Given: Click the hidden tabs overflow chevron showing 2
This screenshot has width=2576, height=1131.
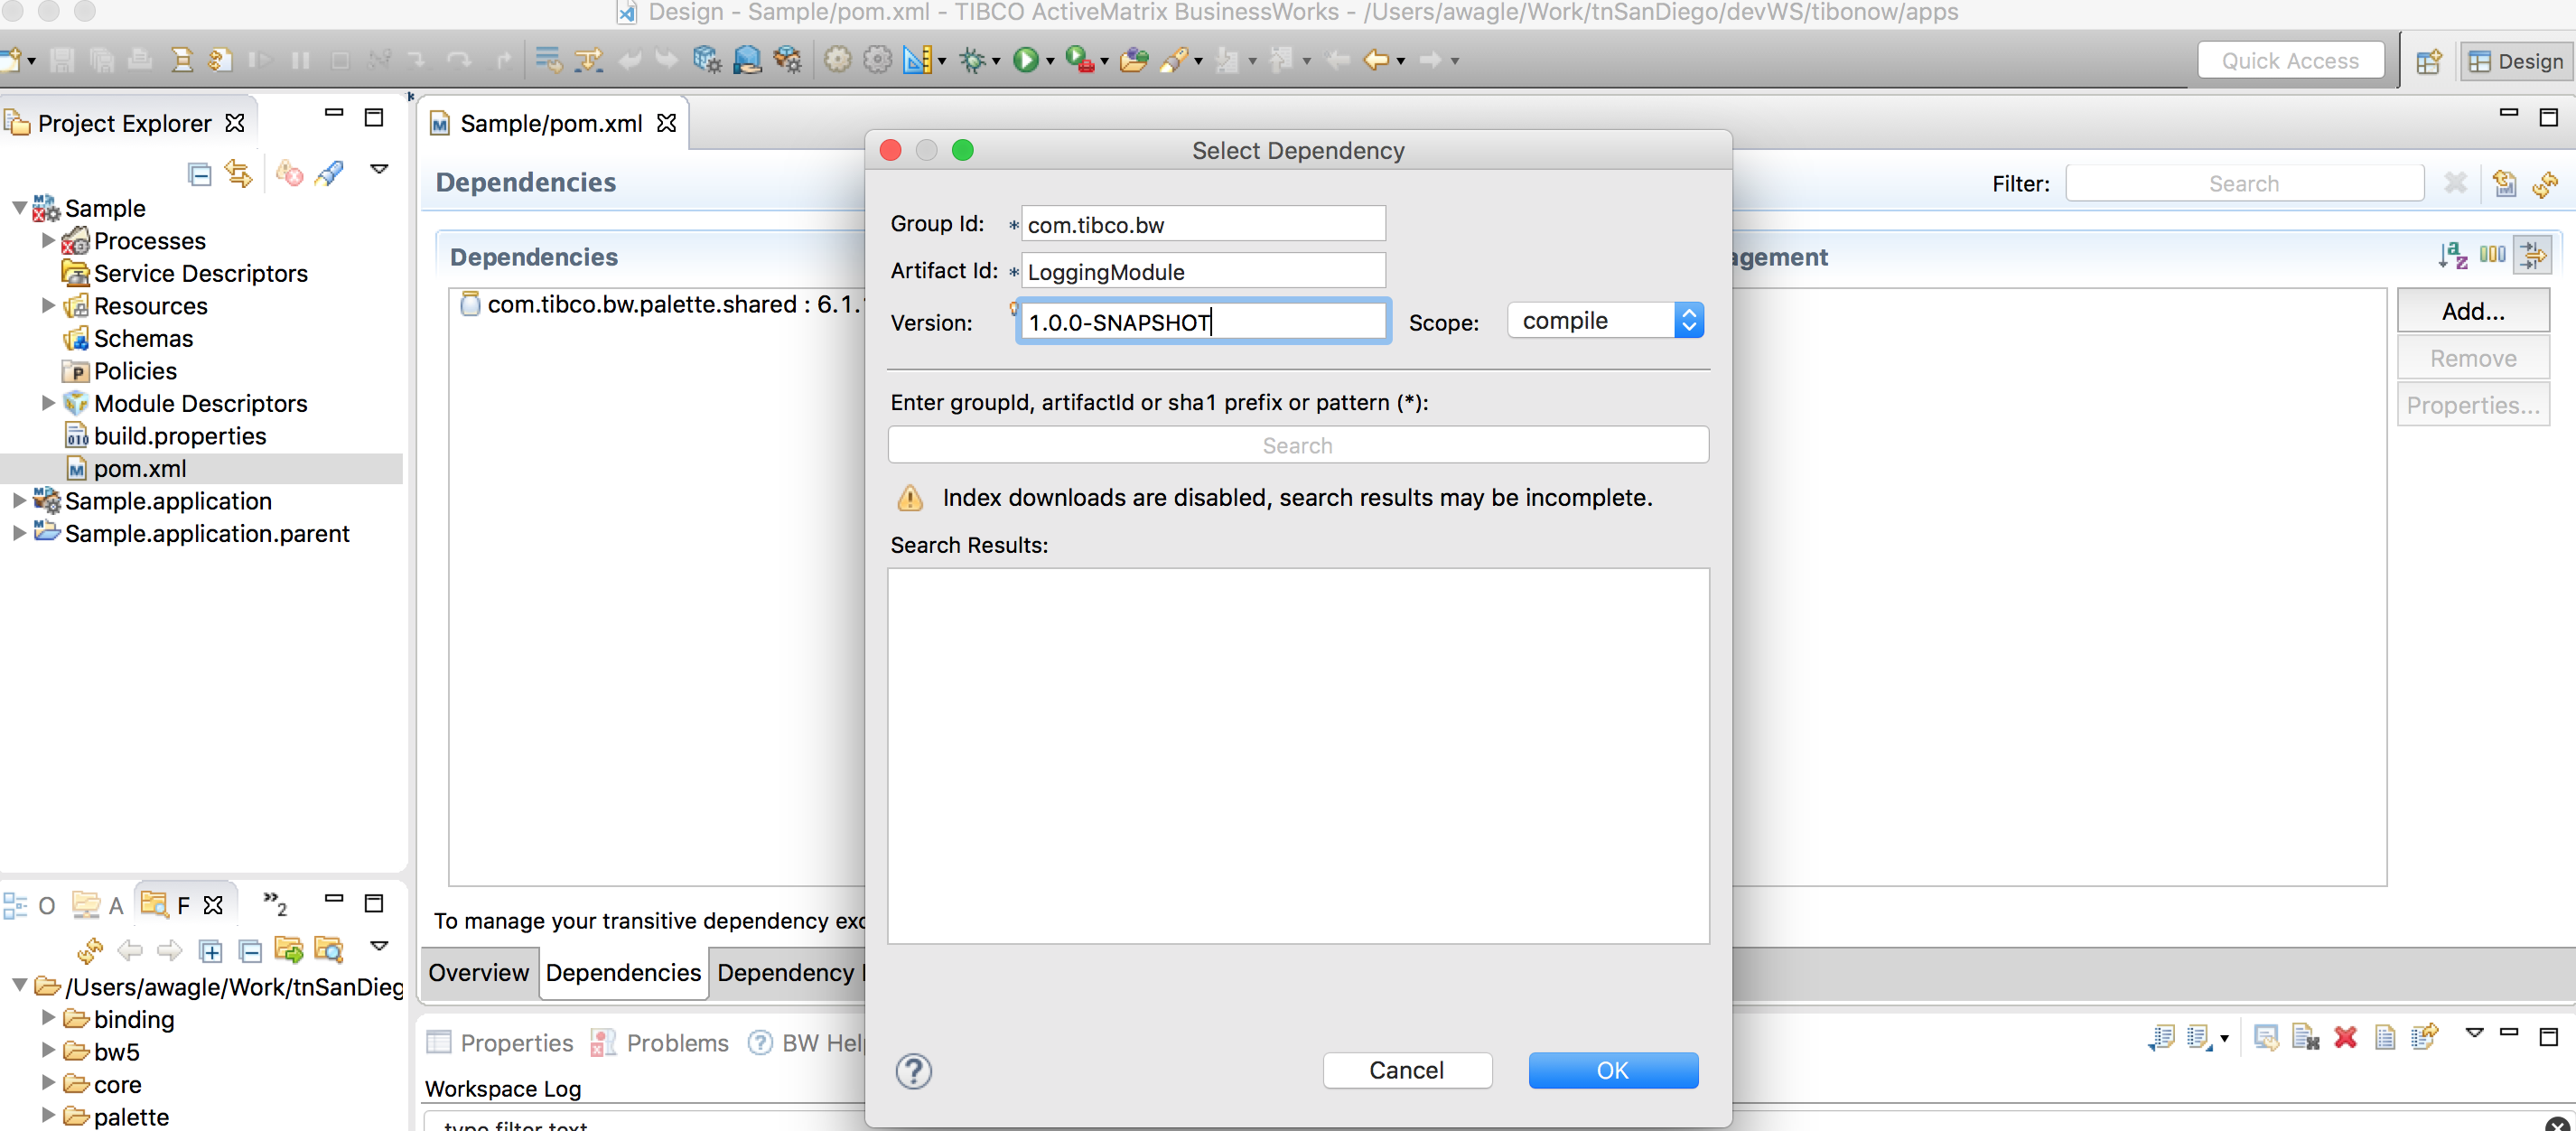Looking at the screenshot, I should pyautogui.click(x=274, y=904).
